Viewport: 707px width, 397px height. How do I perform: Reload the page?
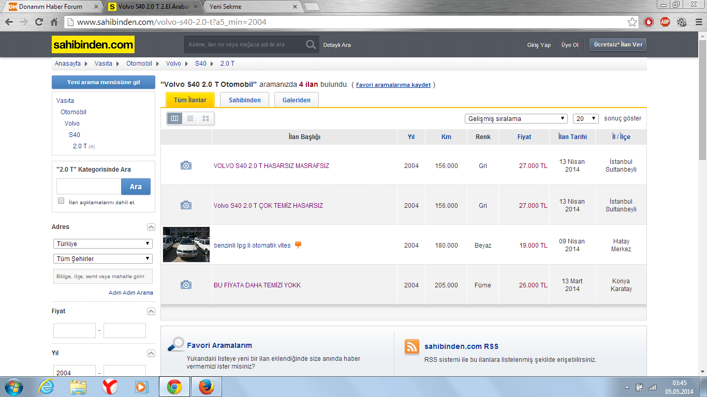tap(39, 22)
